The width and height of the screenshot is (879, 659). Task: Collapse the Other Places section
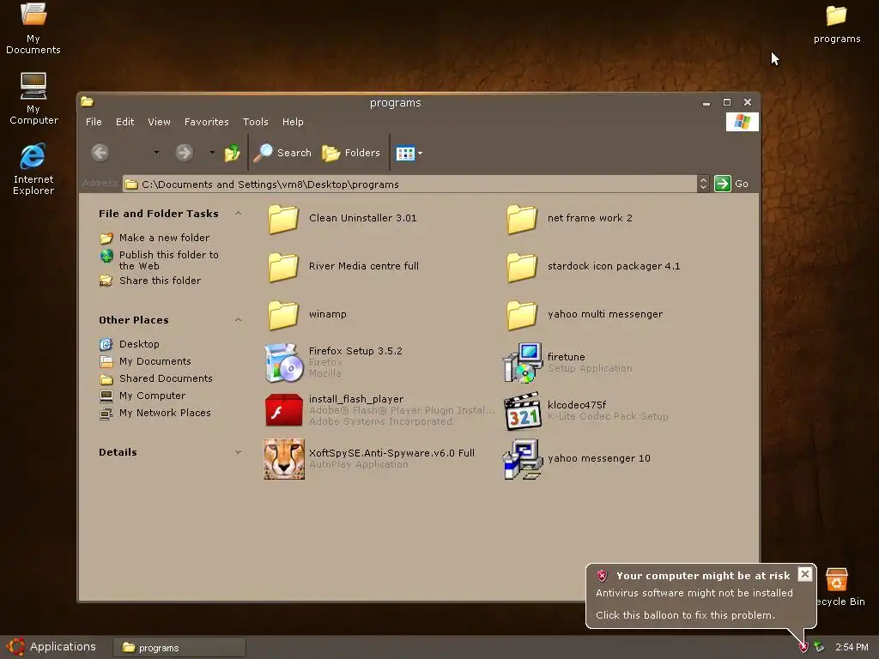pyautogui.click(x=239, y=320)
